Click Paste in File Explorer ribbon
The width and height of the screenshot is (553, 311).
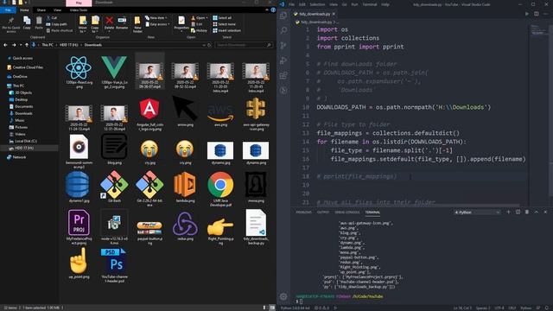tap(39, 23)
